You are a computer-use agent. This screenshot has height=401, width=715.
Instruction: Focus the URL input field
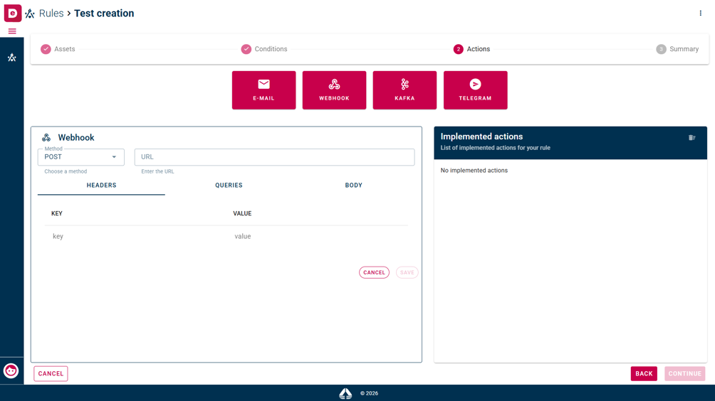[x=274, y=157]
